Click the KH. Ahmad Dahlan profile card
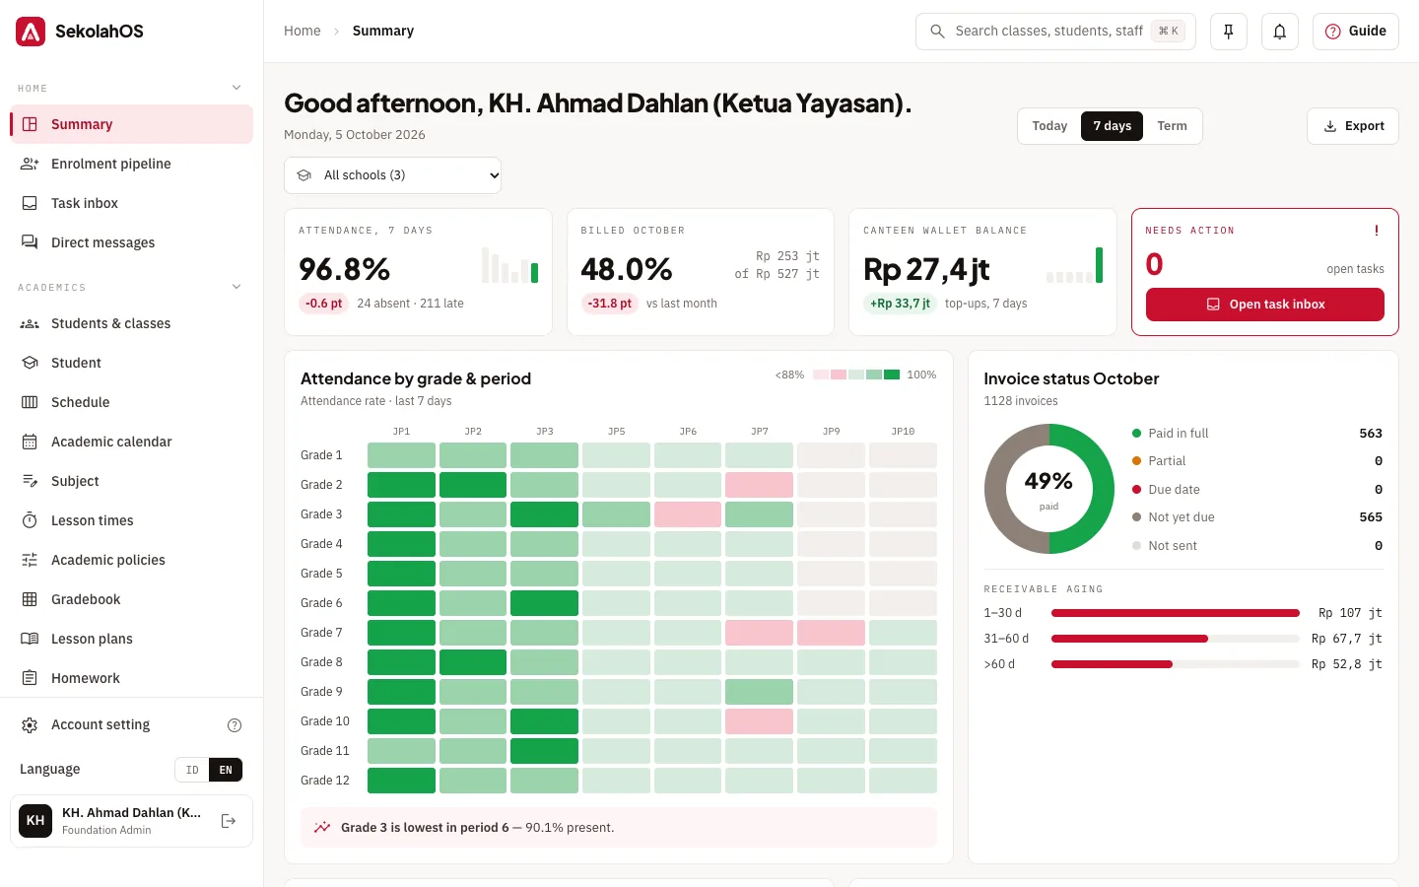The height and width of the screenshot is (887, 1419). tap(131, 821)
